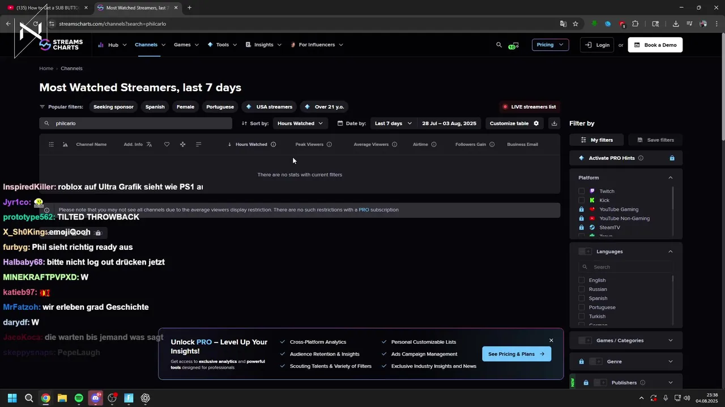Viewport: 725px width, 407px height.
Task: Close the Unlock PRO banner
Action: click(551, 340)
